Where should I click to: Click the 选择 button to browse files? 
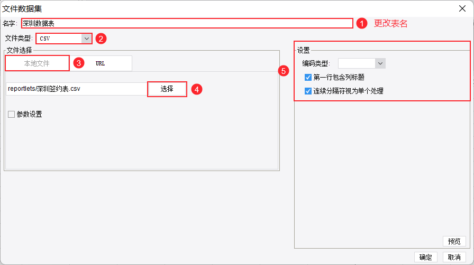[x=167, y=89]
